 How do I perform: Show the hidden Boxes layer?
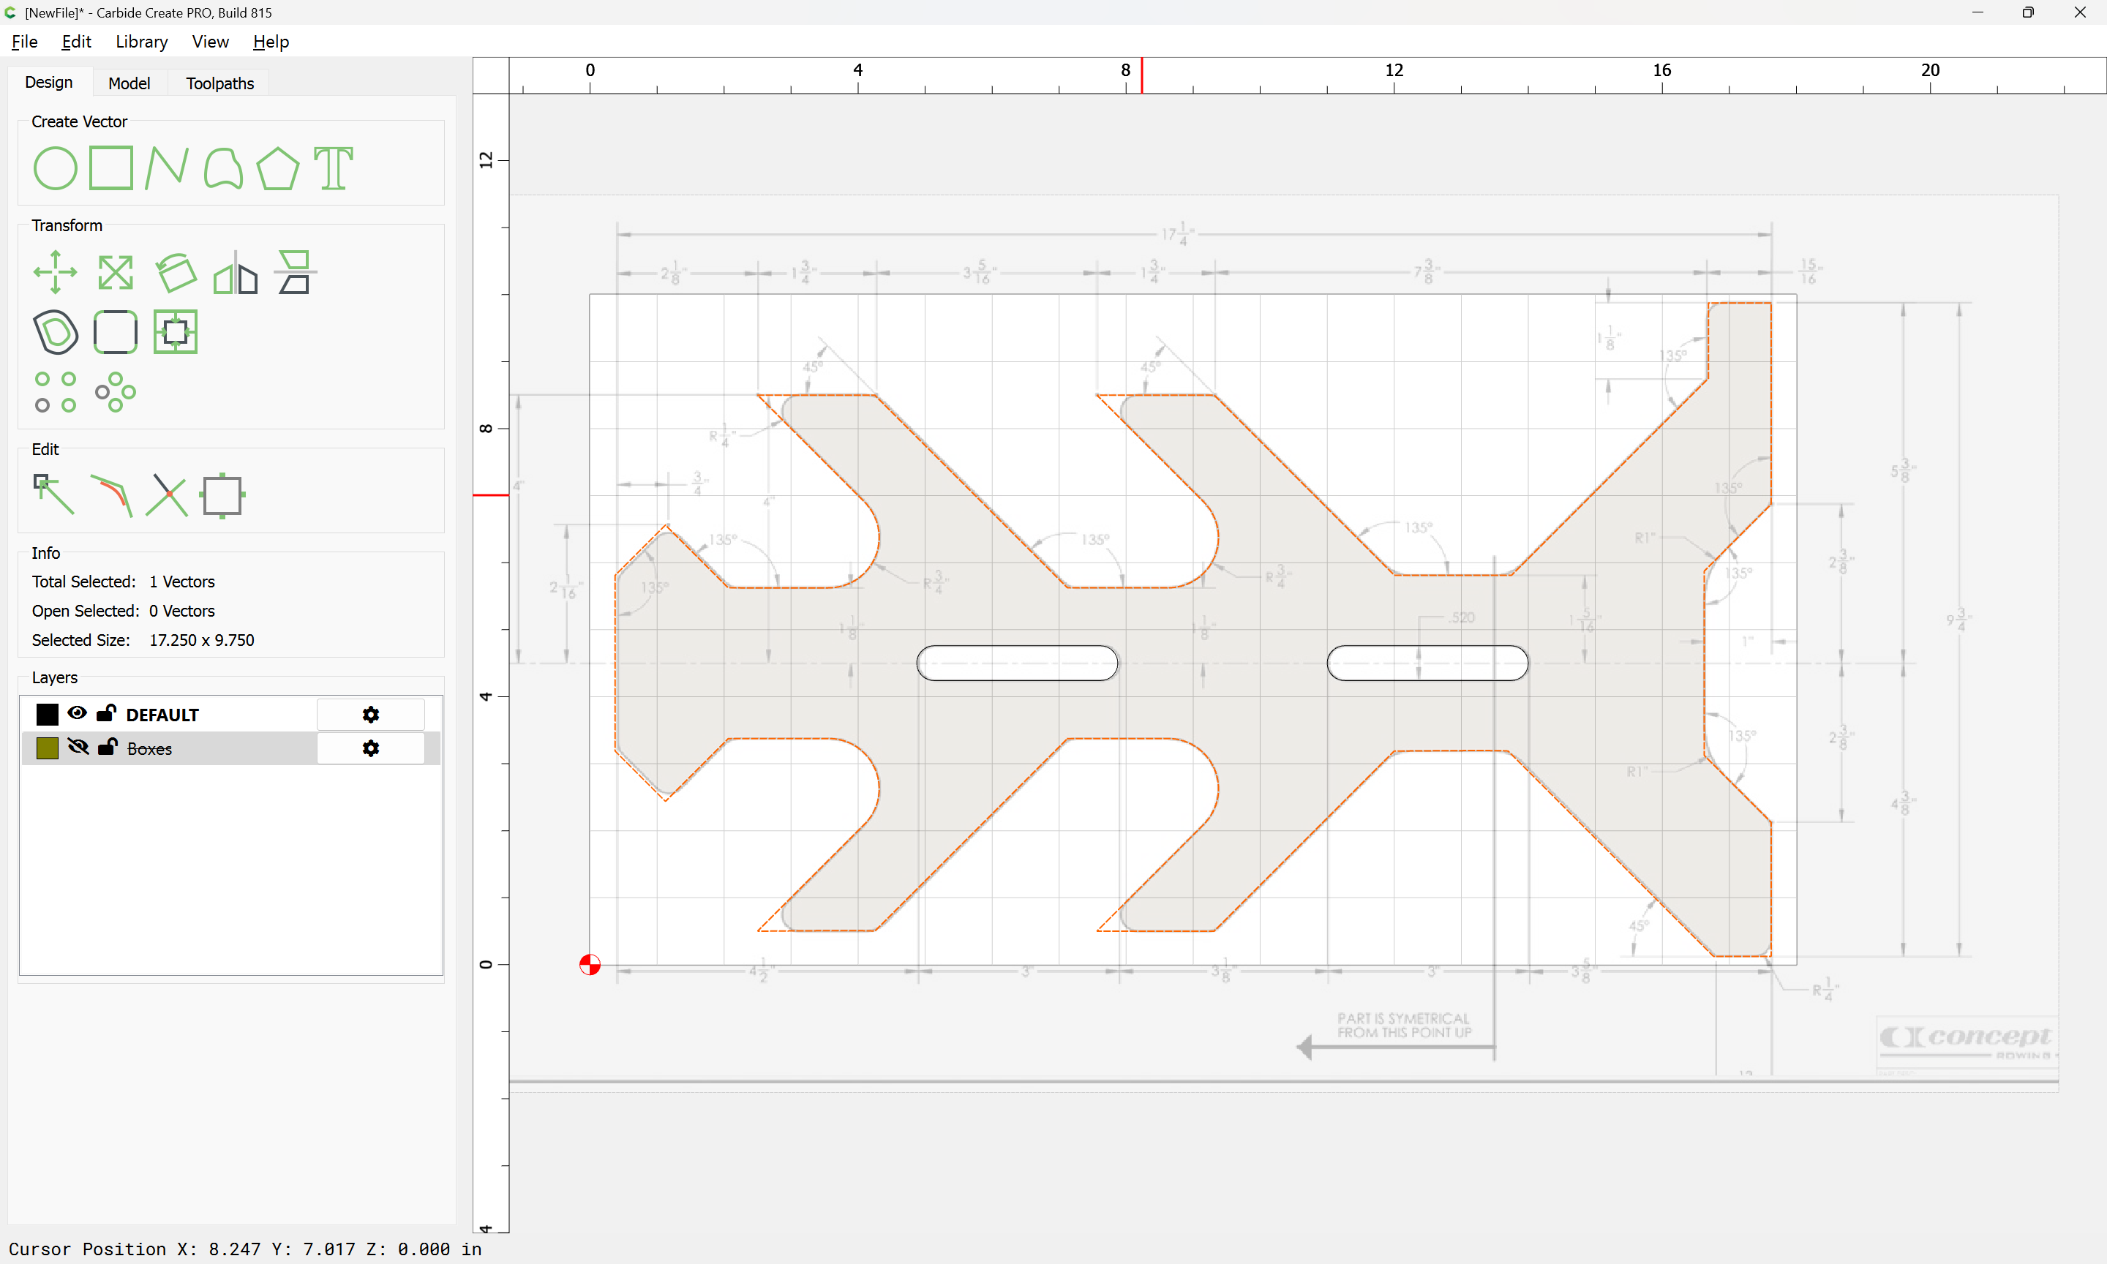coord(78,748)
